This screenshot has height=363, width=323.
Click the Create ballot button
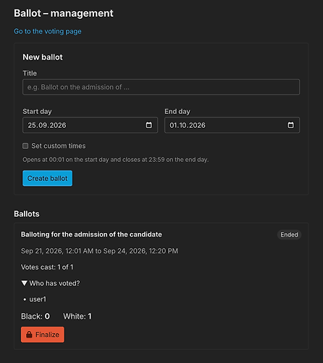[47, 179]
